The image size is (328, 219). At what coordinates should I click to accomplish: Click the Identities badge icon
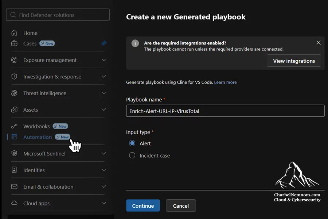[14, 170]
